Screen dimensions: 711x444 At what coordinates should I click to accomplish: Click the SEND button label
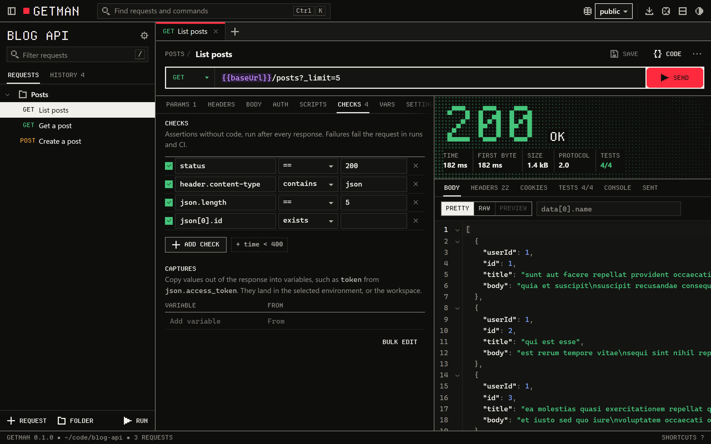click(681, 78)
